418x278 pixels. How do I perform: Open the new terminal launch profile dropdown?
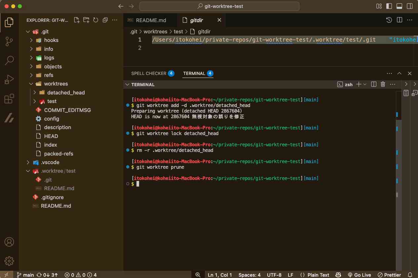(365, 85)
